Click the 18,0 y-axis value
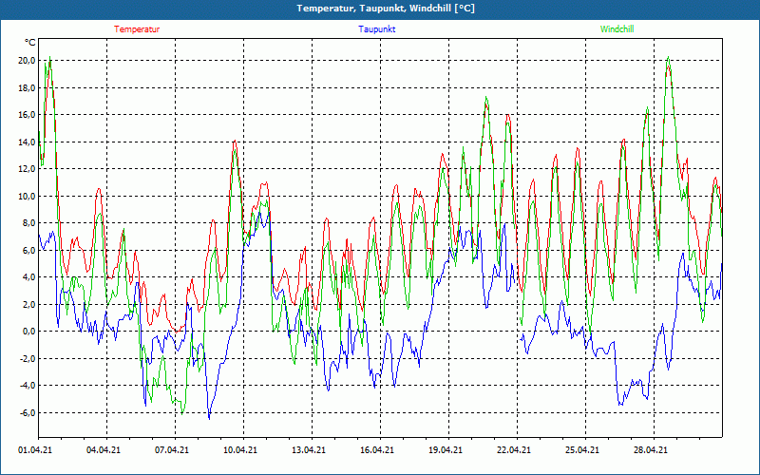 [27, 87]
